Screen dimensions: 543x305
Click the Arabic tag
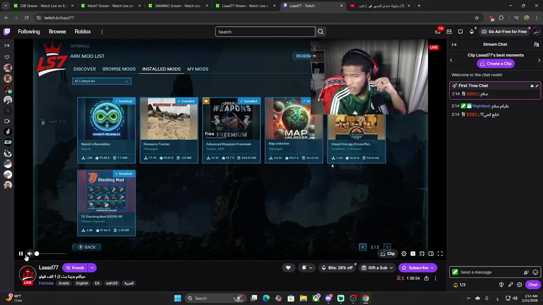tap(64, 283)
